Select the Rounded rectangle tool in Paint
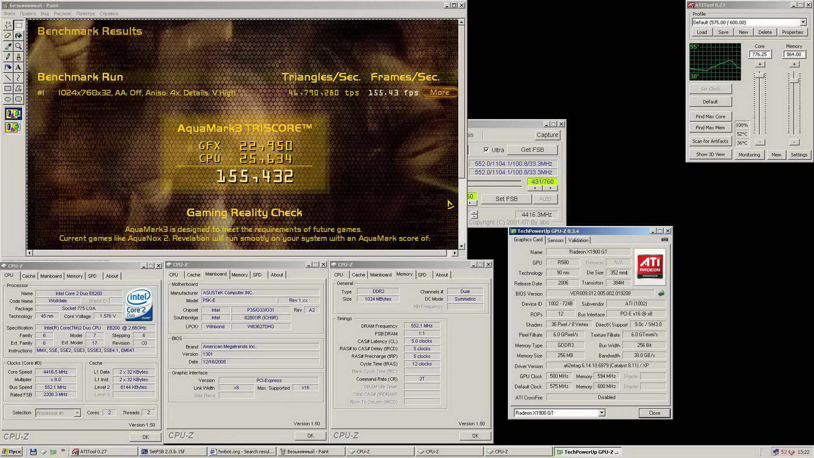 click(18, 99)
